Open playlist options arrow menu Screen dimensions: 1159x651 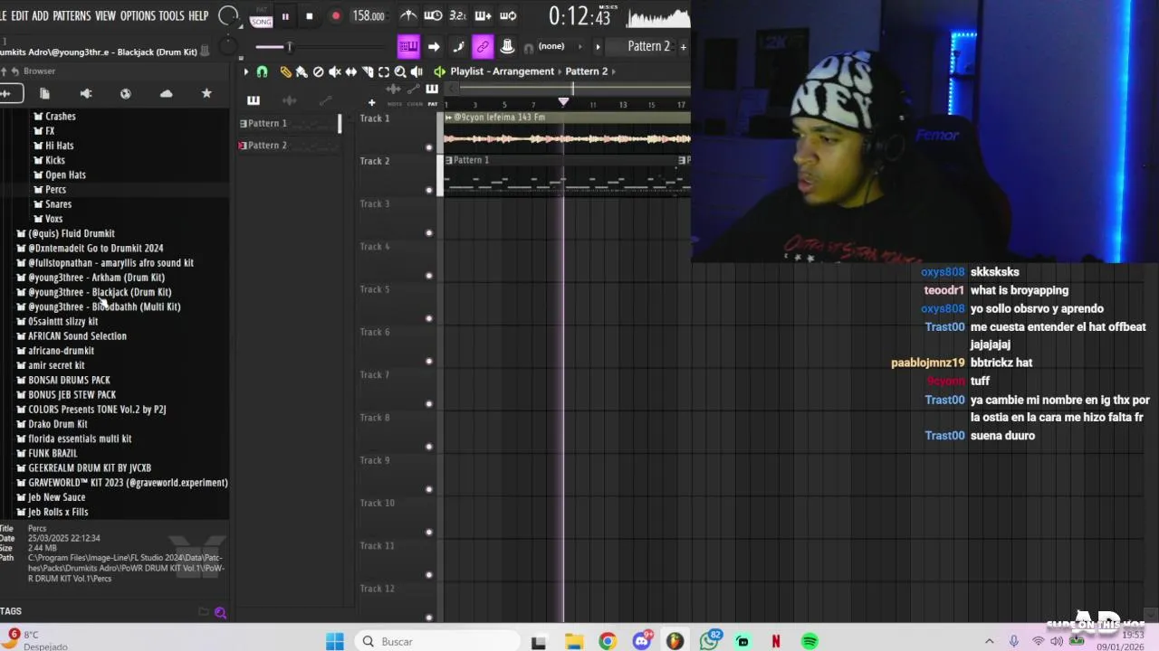(x=245, y=71)
